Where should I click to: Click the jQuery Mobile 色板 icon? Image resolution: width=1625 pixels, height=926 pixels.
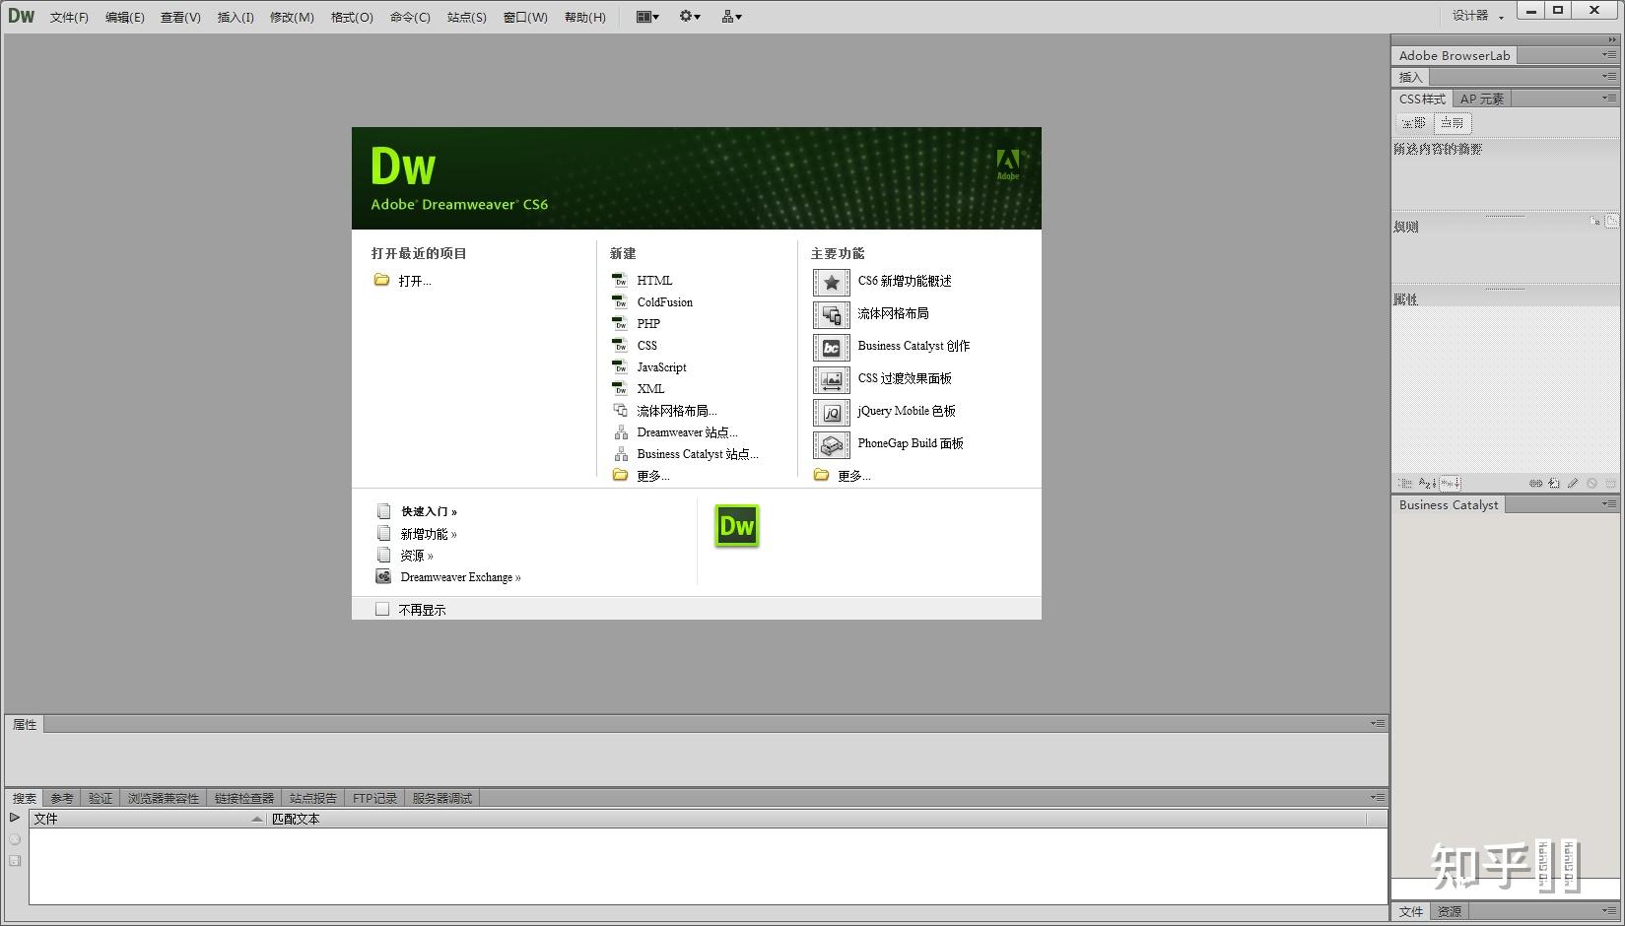[832, 413]
